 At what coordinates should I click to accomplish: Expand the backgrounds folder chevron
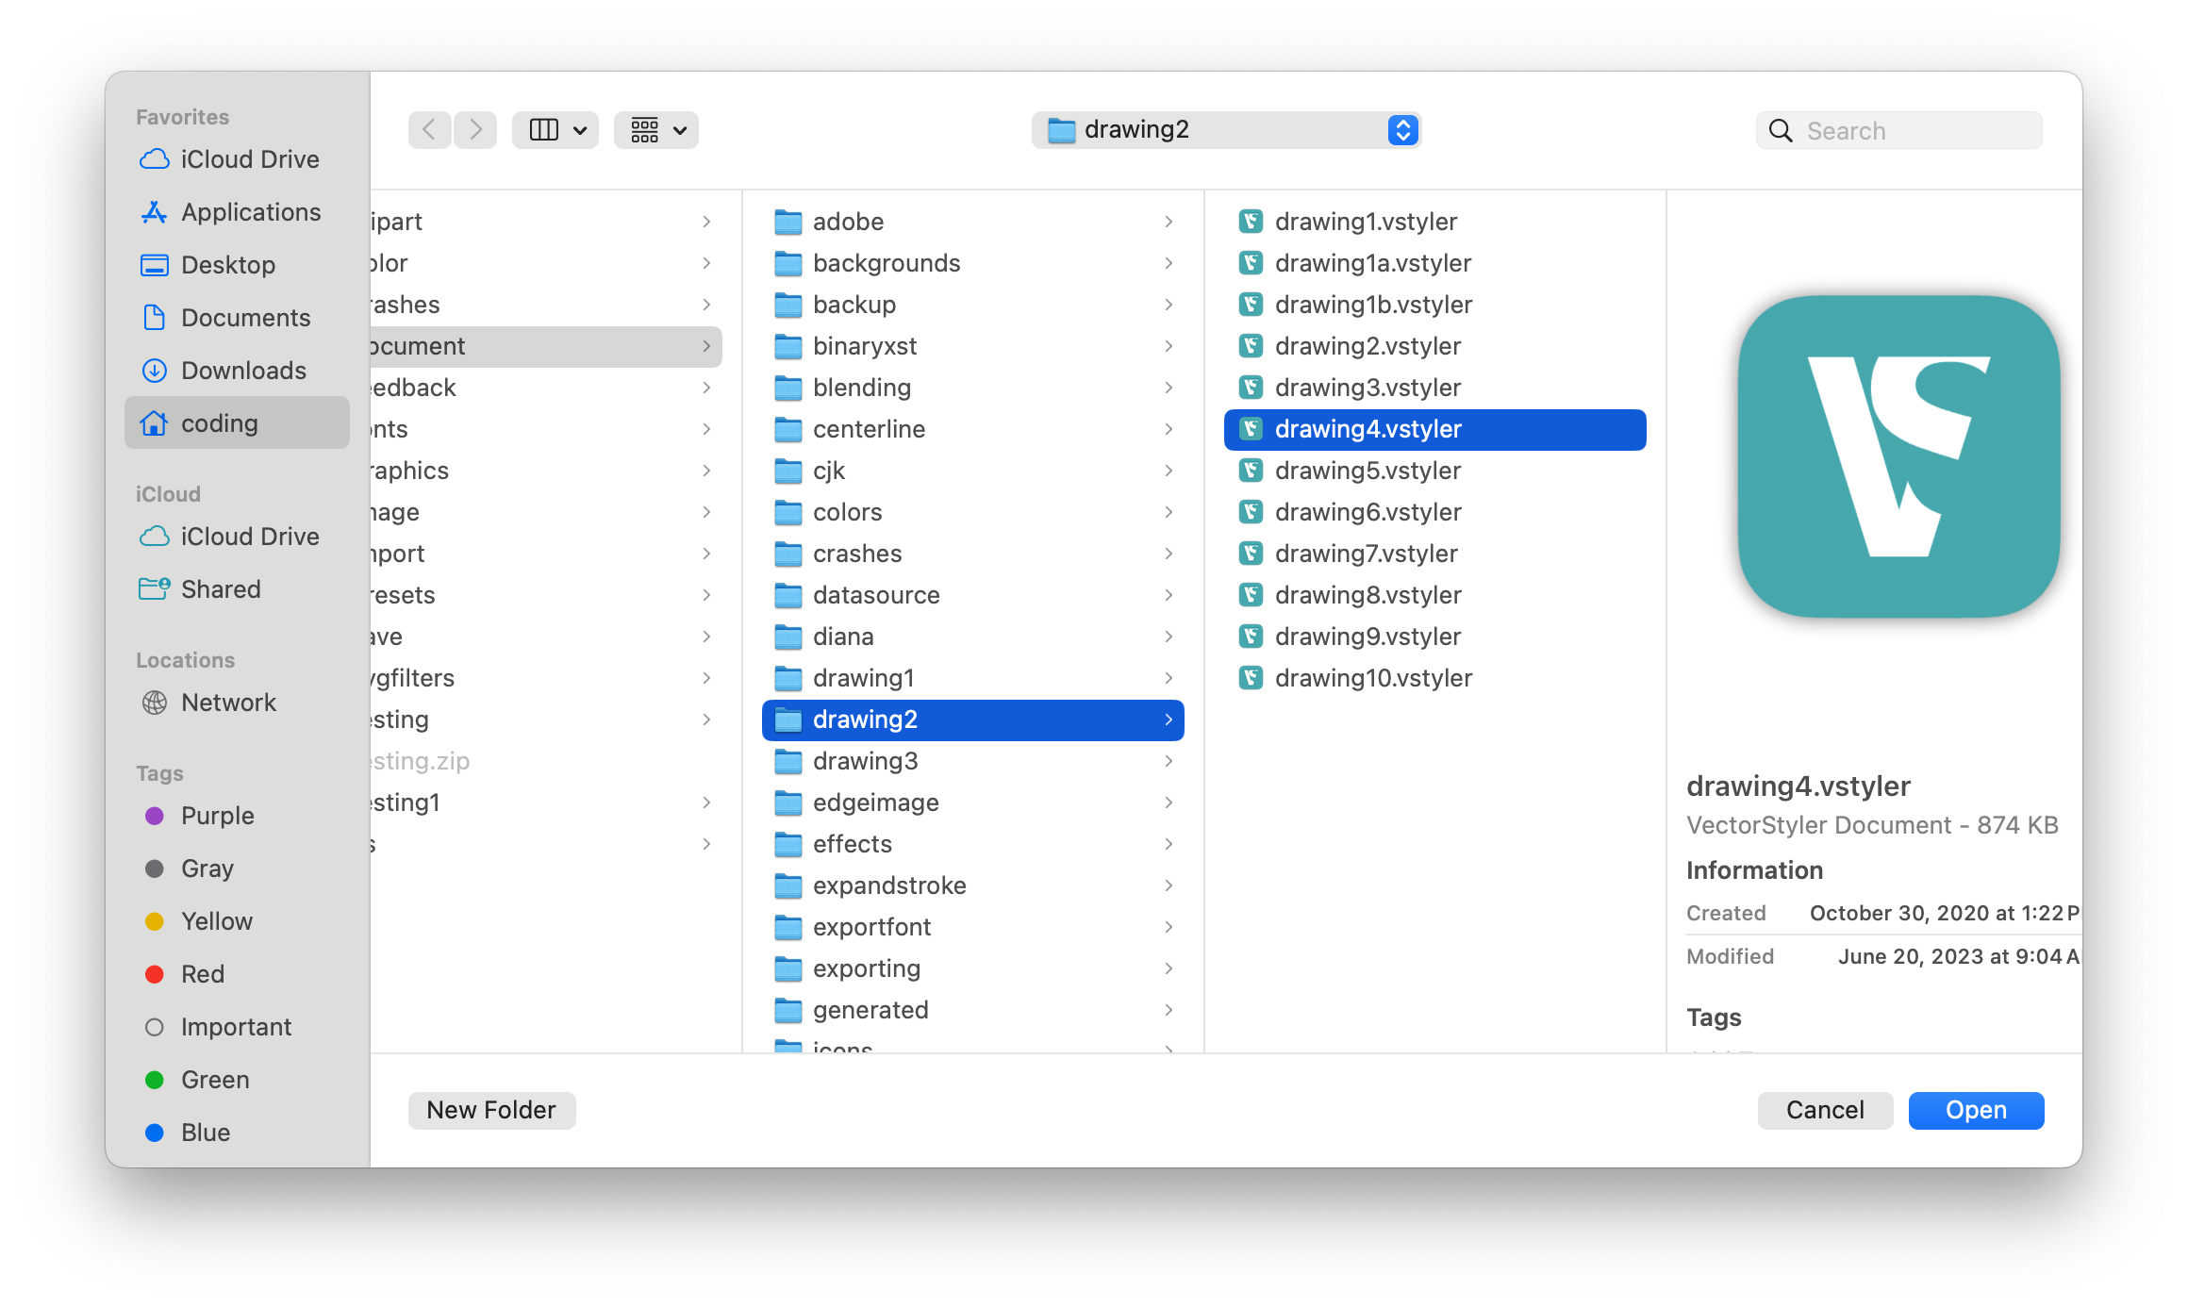[1169, 263]
